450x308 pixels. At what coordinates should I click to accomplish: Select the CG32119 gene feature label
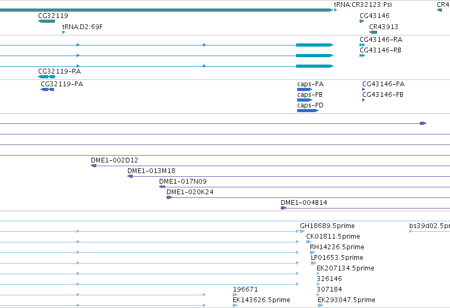pyautogui.click(x=53, y=16)
